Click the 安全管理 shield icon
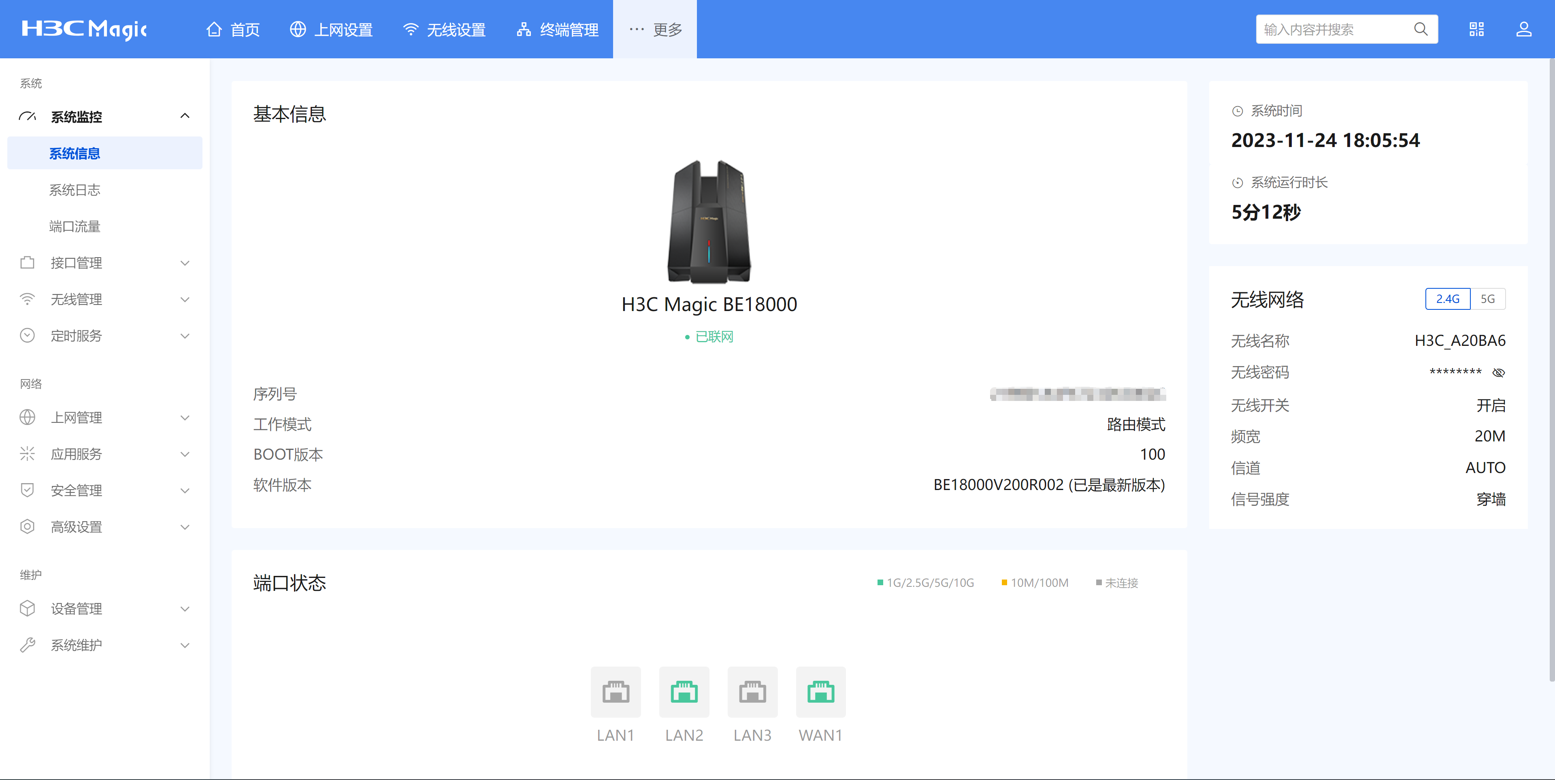 coord(27,490)
